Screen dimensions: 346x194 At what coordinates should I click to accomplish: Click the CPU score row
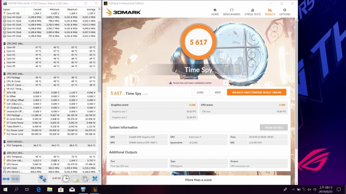point(243,105)
